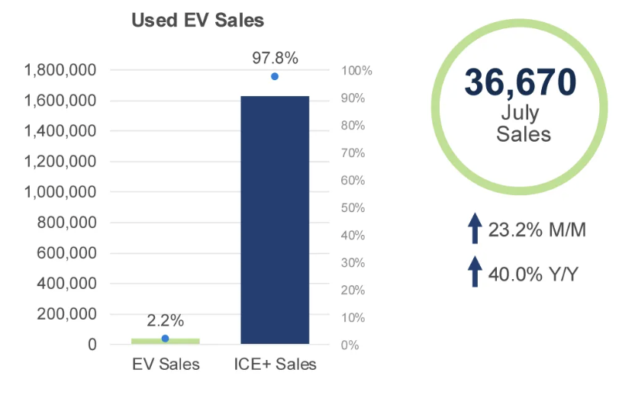Click the blue dot marker at 97.8%

(x=274, y=76)
